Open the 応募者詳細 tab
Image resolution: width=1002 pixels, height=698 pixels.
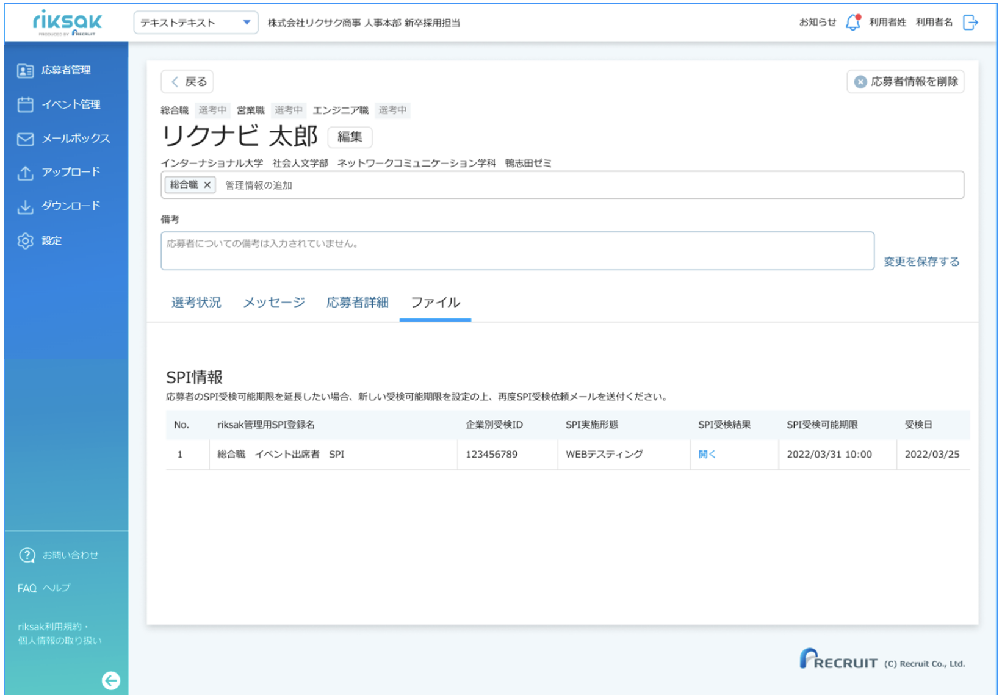[358, 303]
